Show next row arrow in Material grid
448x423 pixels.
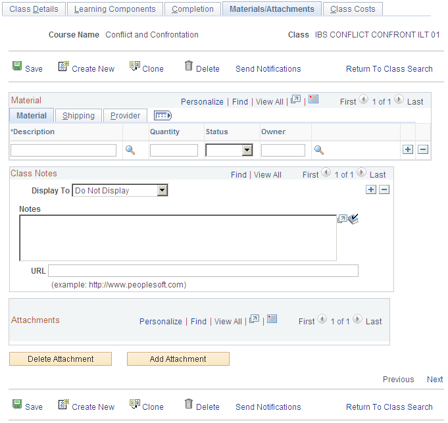pos(399,99)
